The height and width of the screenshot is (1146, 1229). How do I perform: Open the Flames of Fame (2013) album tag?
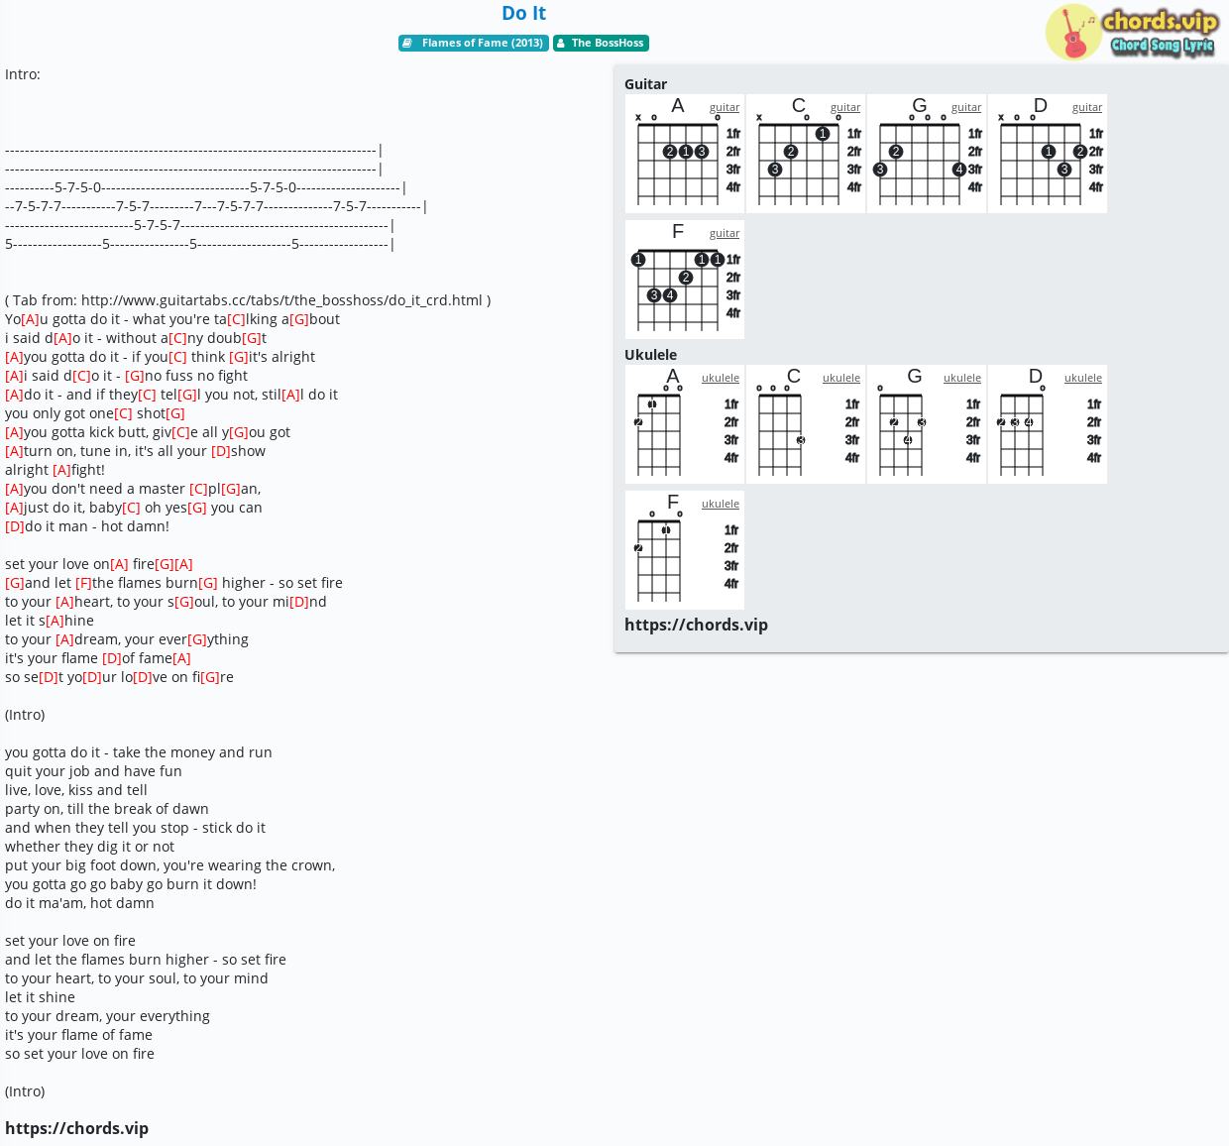point(474,43)
